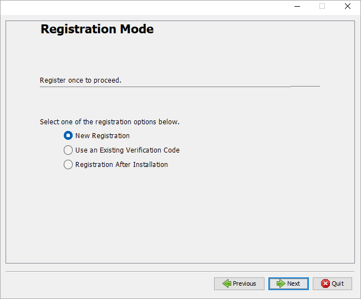Close the installer window
This screenshot has height=299, width=361.
tap(348, 7)
